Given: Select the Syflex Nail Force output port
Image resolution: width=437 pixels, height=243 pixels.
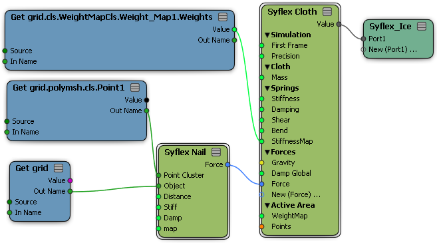Looking at the screenshot, I should coord(227,164).
